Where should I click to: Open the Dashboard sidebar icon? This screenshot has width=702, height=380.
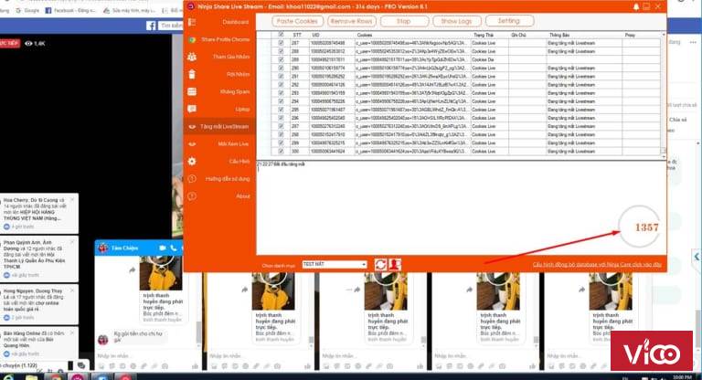192,22
